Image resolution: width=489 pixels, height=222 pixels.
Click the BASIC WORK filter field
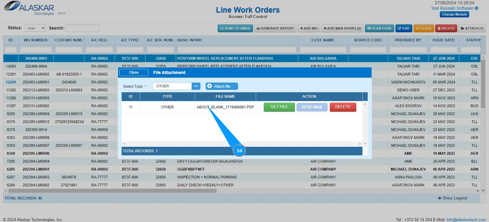[237, 50]
